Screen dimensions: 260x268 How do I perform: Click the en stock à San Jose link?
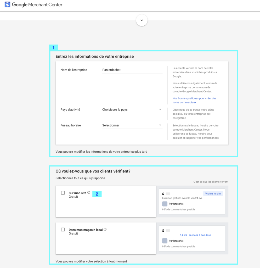195,235
